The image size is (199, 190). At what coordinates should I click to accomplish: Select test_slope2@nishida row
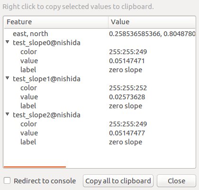point(99,115)
